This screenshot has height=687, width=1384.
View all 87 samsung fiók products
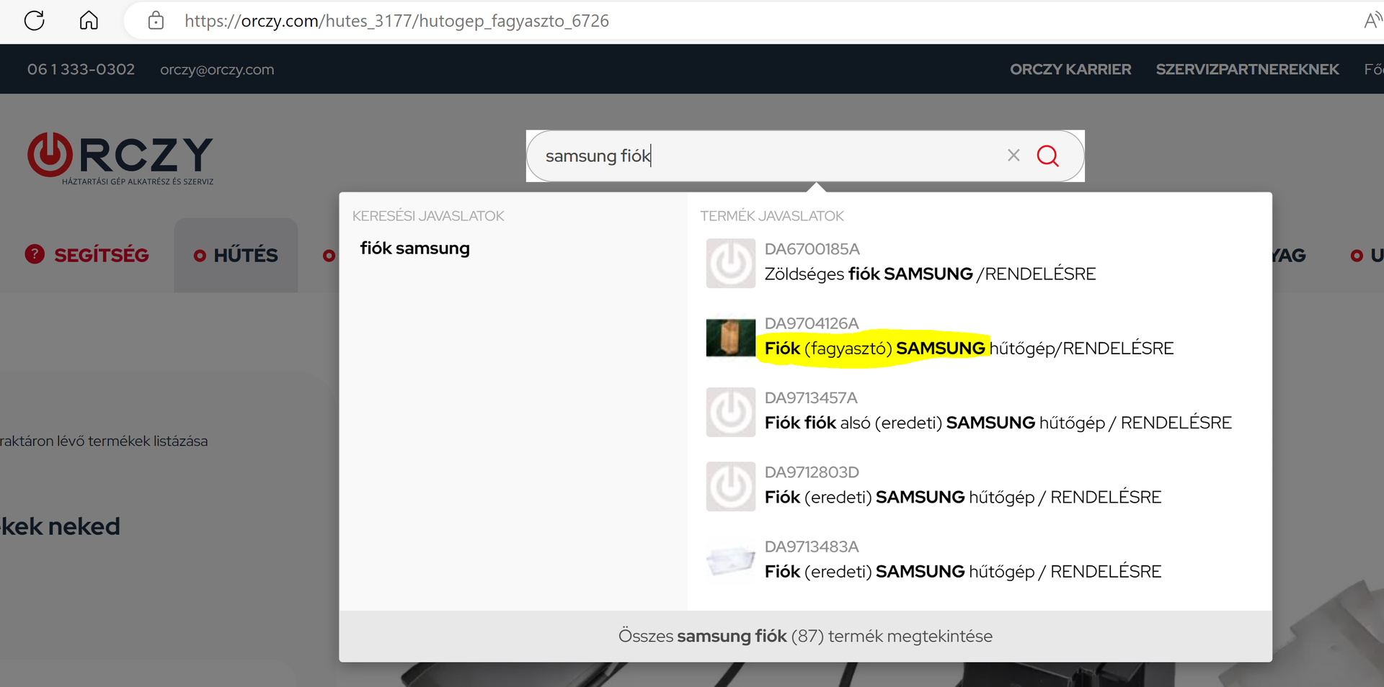pyautogui.click(x=805, y=637)
